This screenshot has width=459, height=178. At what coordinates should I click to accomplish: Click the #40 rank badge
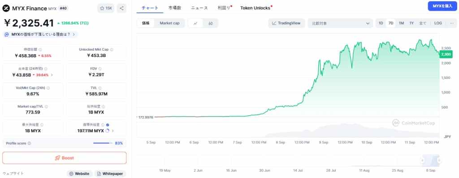click(x=63, y=9)
